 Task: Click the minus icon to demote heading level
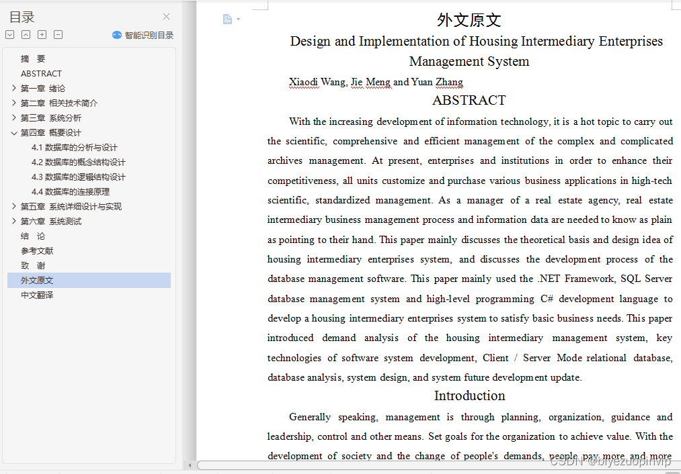[x=58, y=35]
